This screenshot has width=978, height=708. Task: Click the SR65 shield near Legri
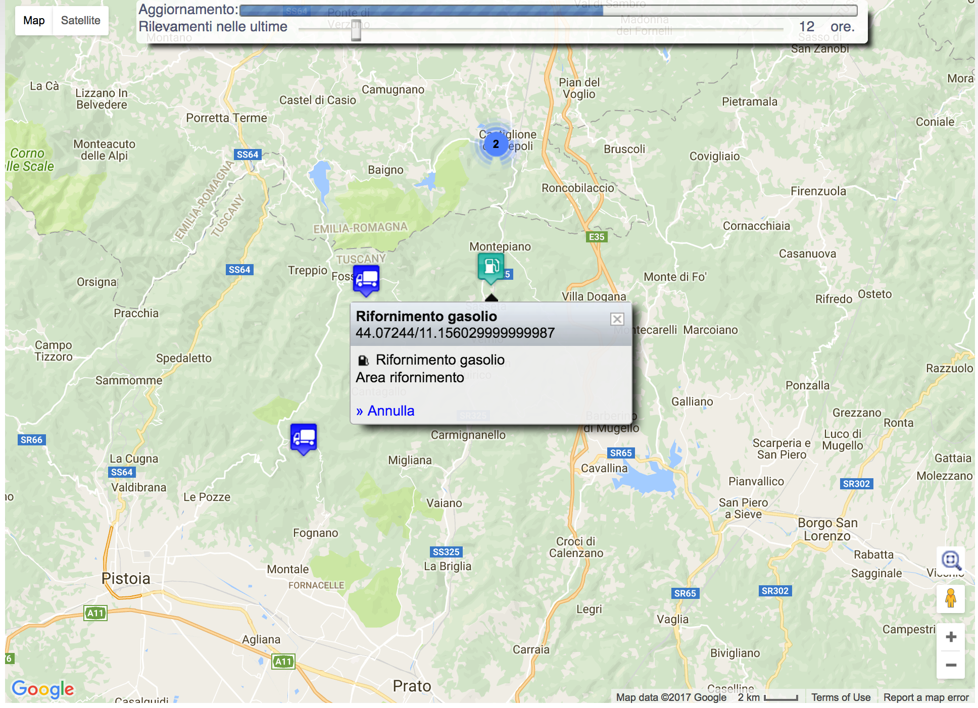click(685, 593)
